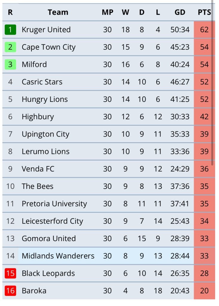
Task: Click the red rank 15 badge
Action: (x=10, y=273)
